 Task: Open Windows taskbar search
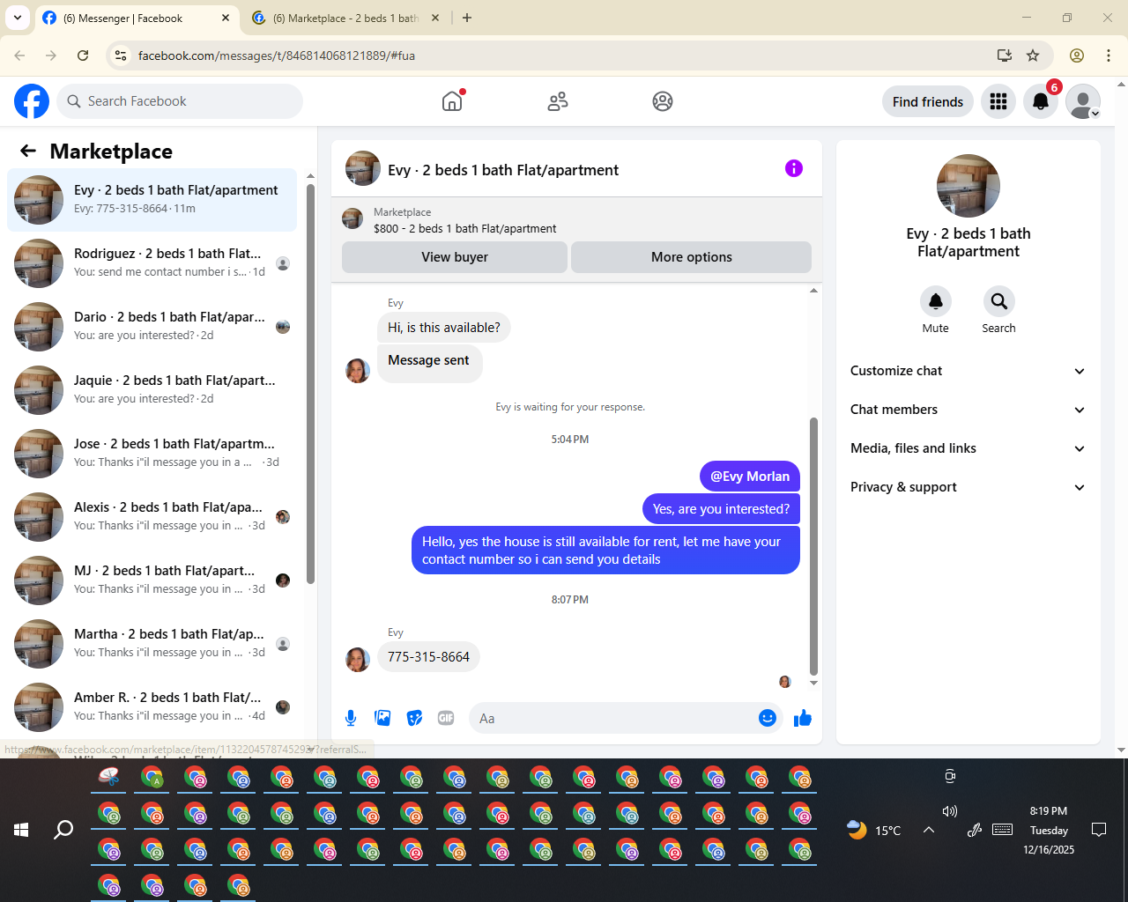(63, 830)
